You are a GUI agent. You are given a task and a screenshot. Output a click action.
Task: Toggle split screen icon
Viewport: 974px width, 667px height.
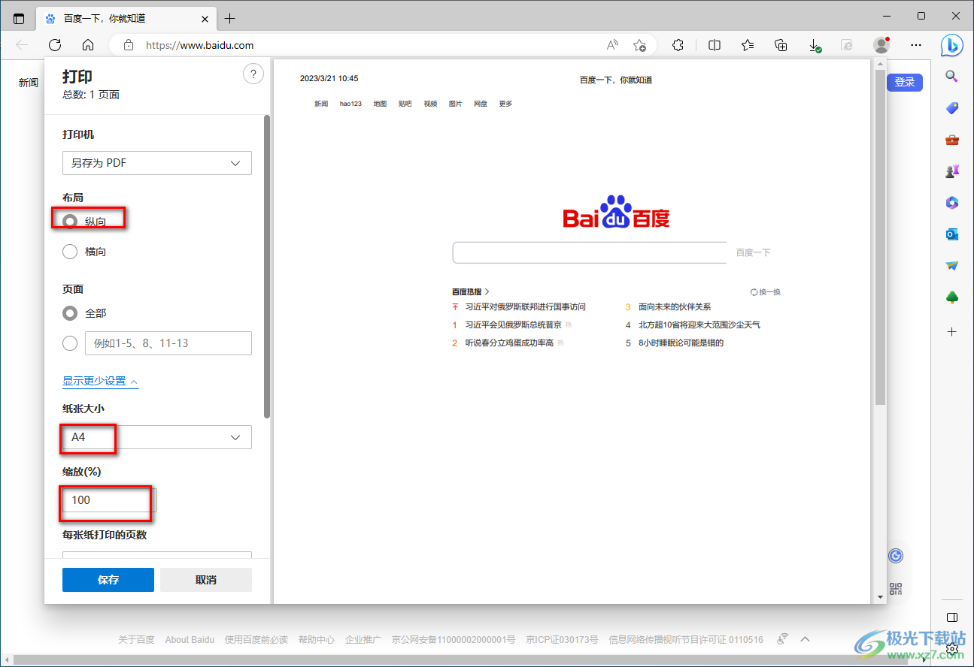[x=715, y=45]
